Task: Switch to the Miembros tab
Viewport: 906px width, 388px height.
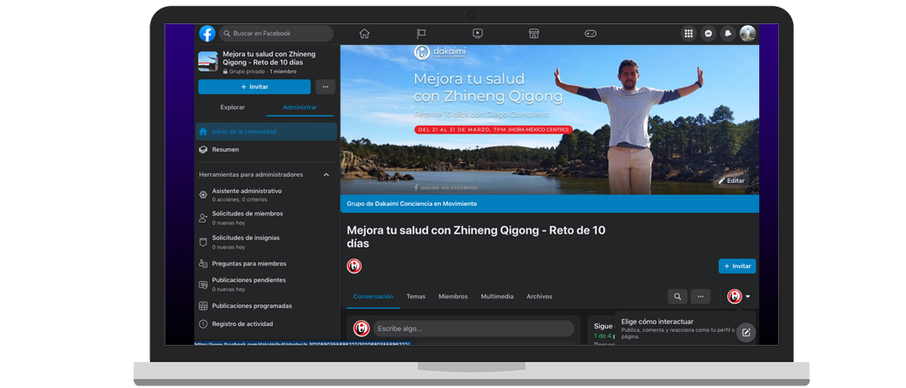Action: (453, 297)
